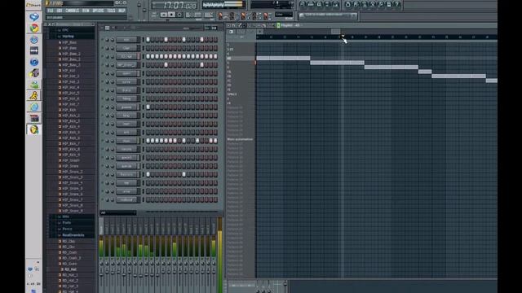Expand the Pads folder in the browser
This screenshot has width=522, height=293.
point(66,222)
